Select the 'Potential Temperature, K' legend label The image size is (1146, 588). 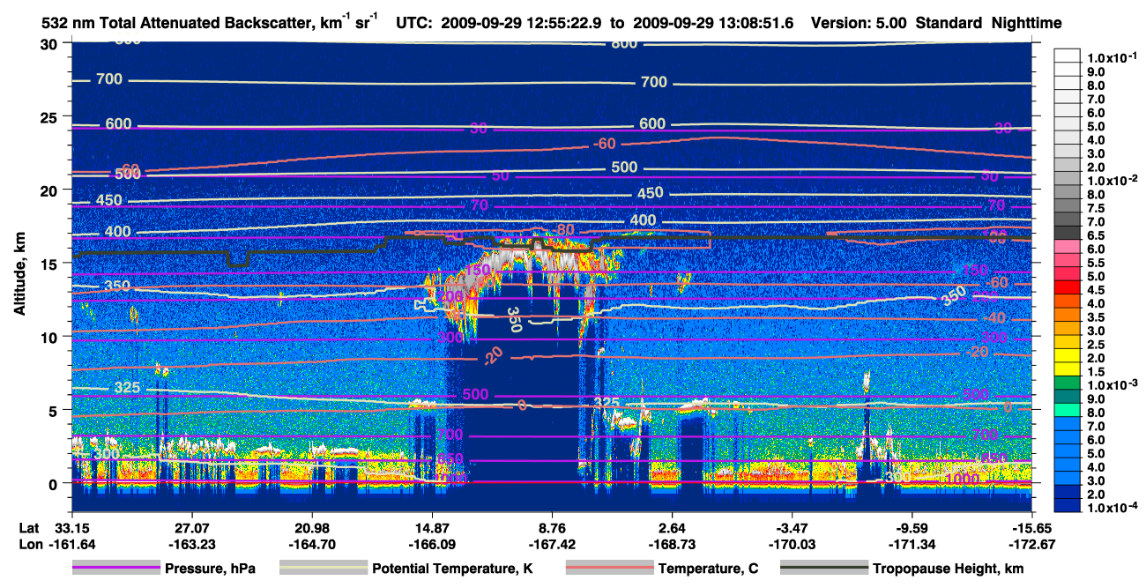[x=453, y=569]
